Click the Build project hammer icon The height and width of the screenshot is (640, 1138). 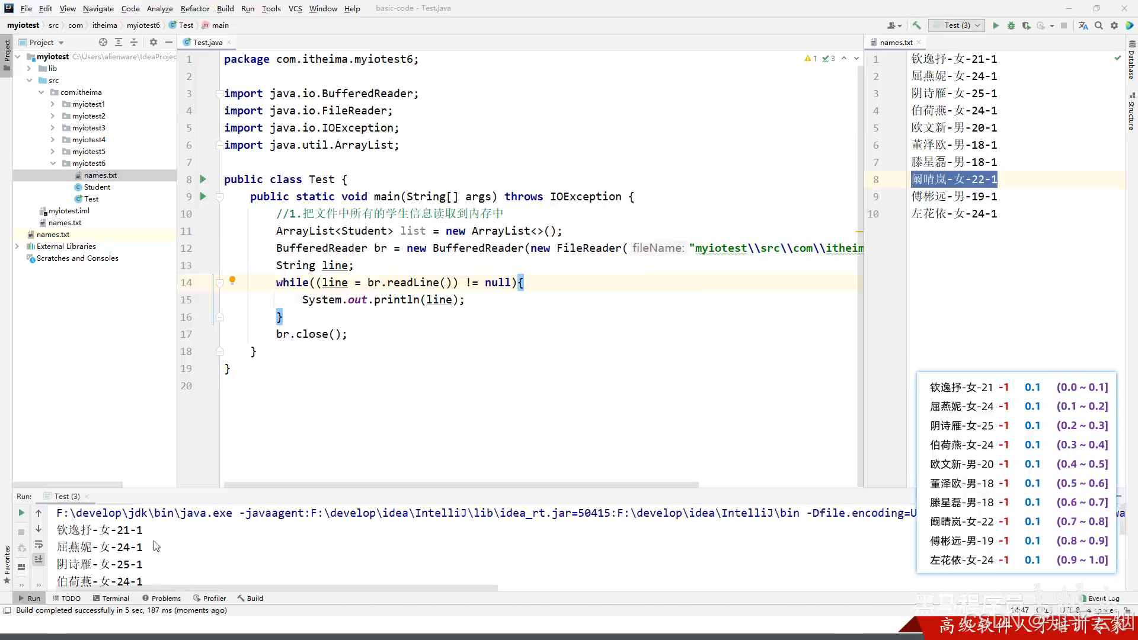coord(916,25)
